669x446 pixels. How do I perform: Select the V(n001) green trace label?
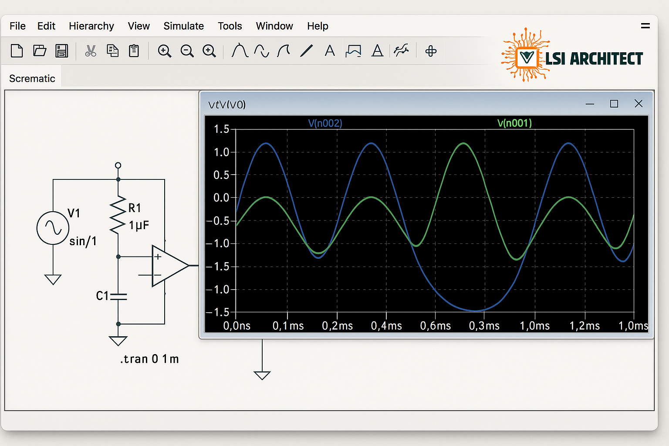click(514, 123)
